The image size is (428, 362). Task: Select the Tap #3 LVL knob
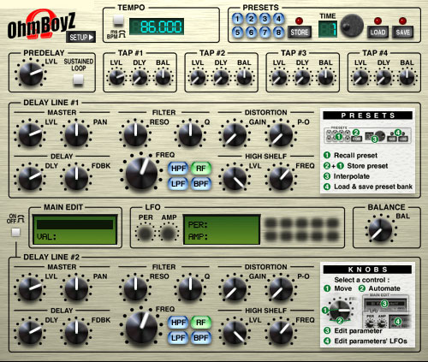279,77
